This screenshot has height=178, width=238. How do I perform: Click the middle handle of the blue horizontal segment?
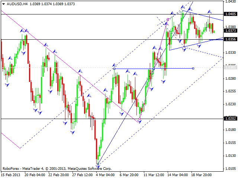154,69
